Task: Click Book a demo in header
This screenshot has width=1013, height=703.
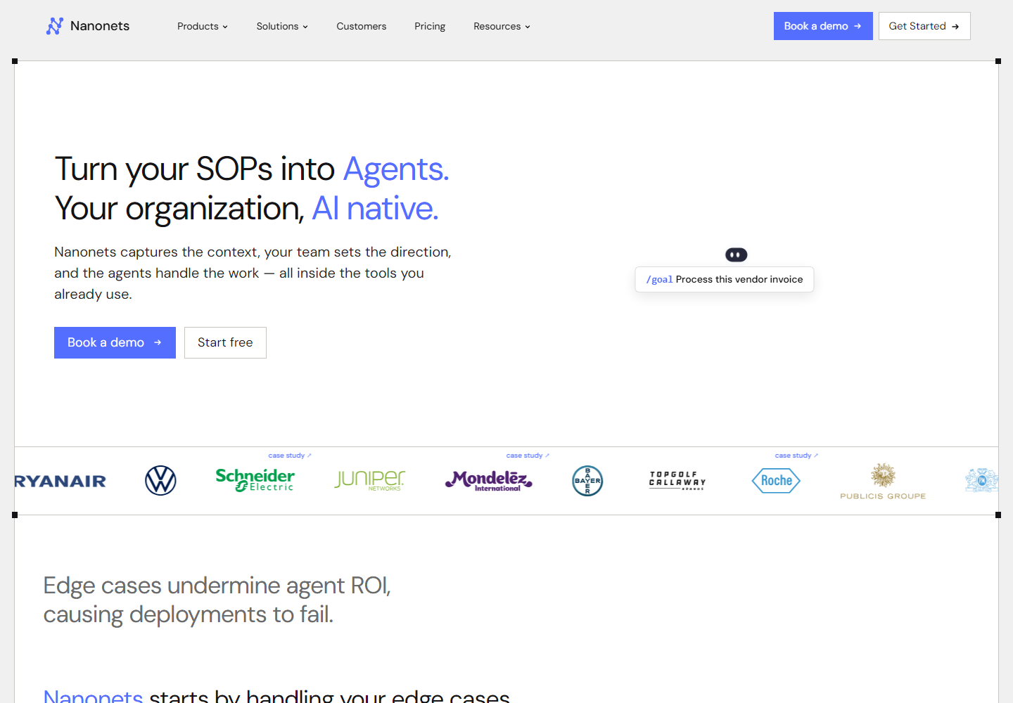Action: (x=823, y=26)
